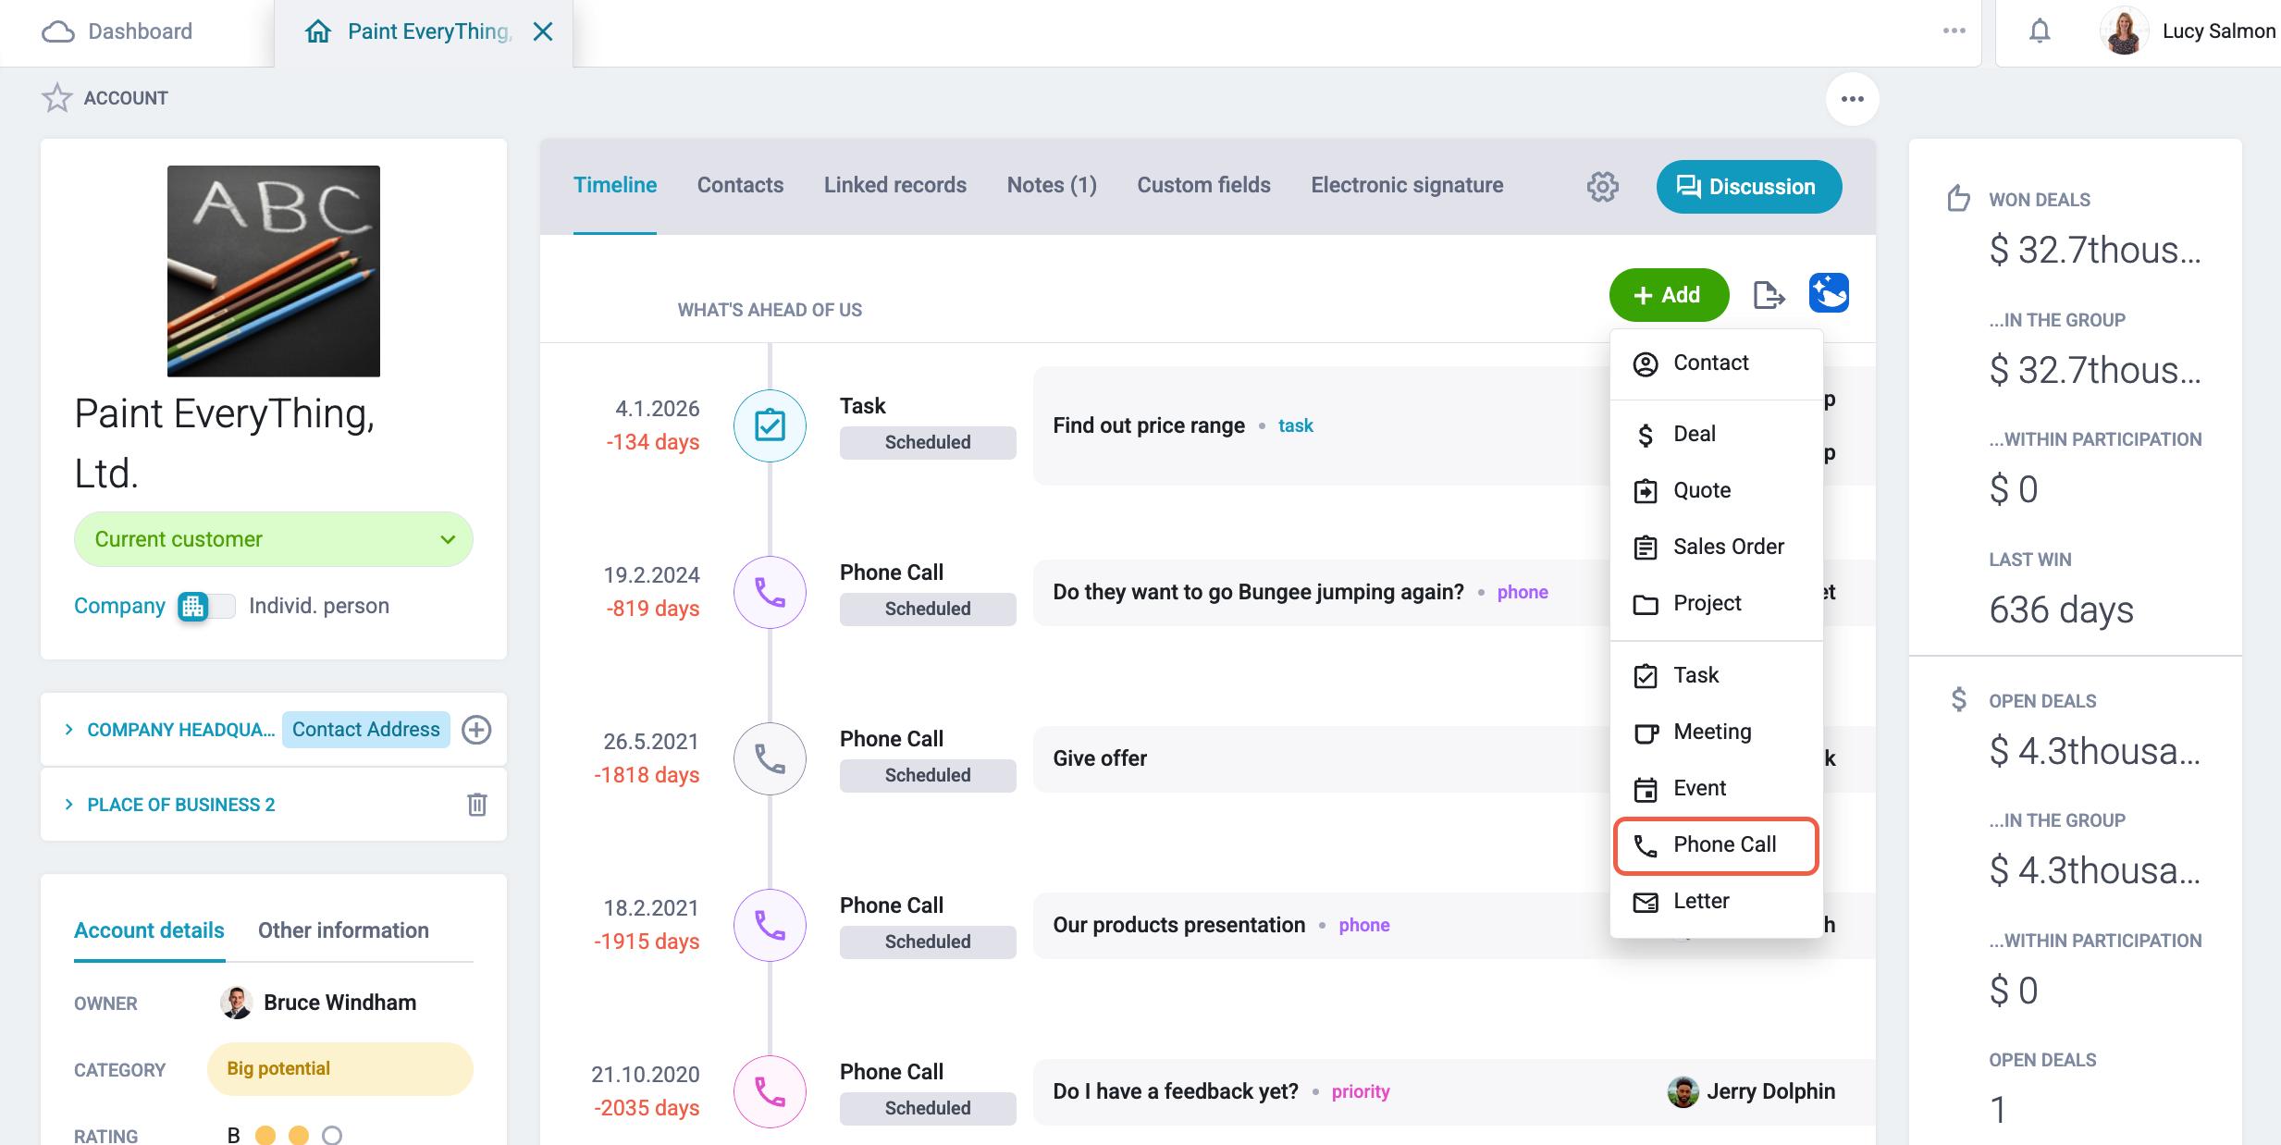Mark account as favorite with star icon
Image resolution: width=2281 pixels, height=1145 pixels.
pos(57,98)
